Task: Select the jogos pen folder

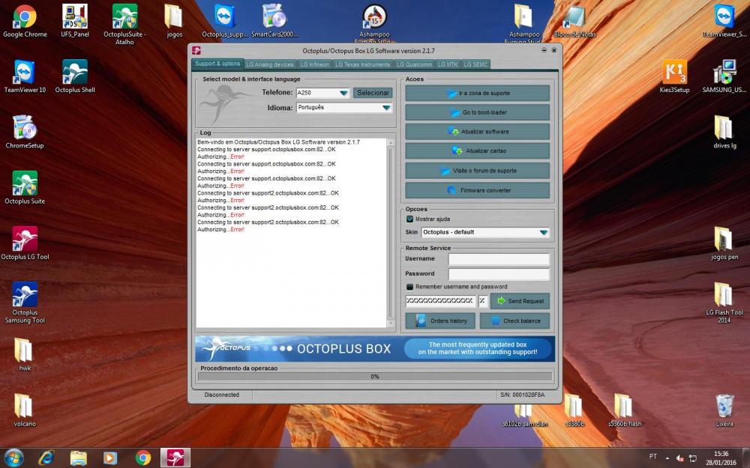Action: (x=724, y=243)
